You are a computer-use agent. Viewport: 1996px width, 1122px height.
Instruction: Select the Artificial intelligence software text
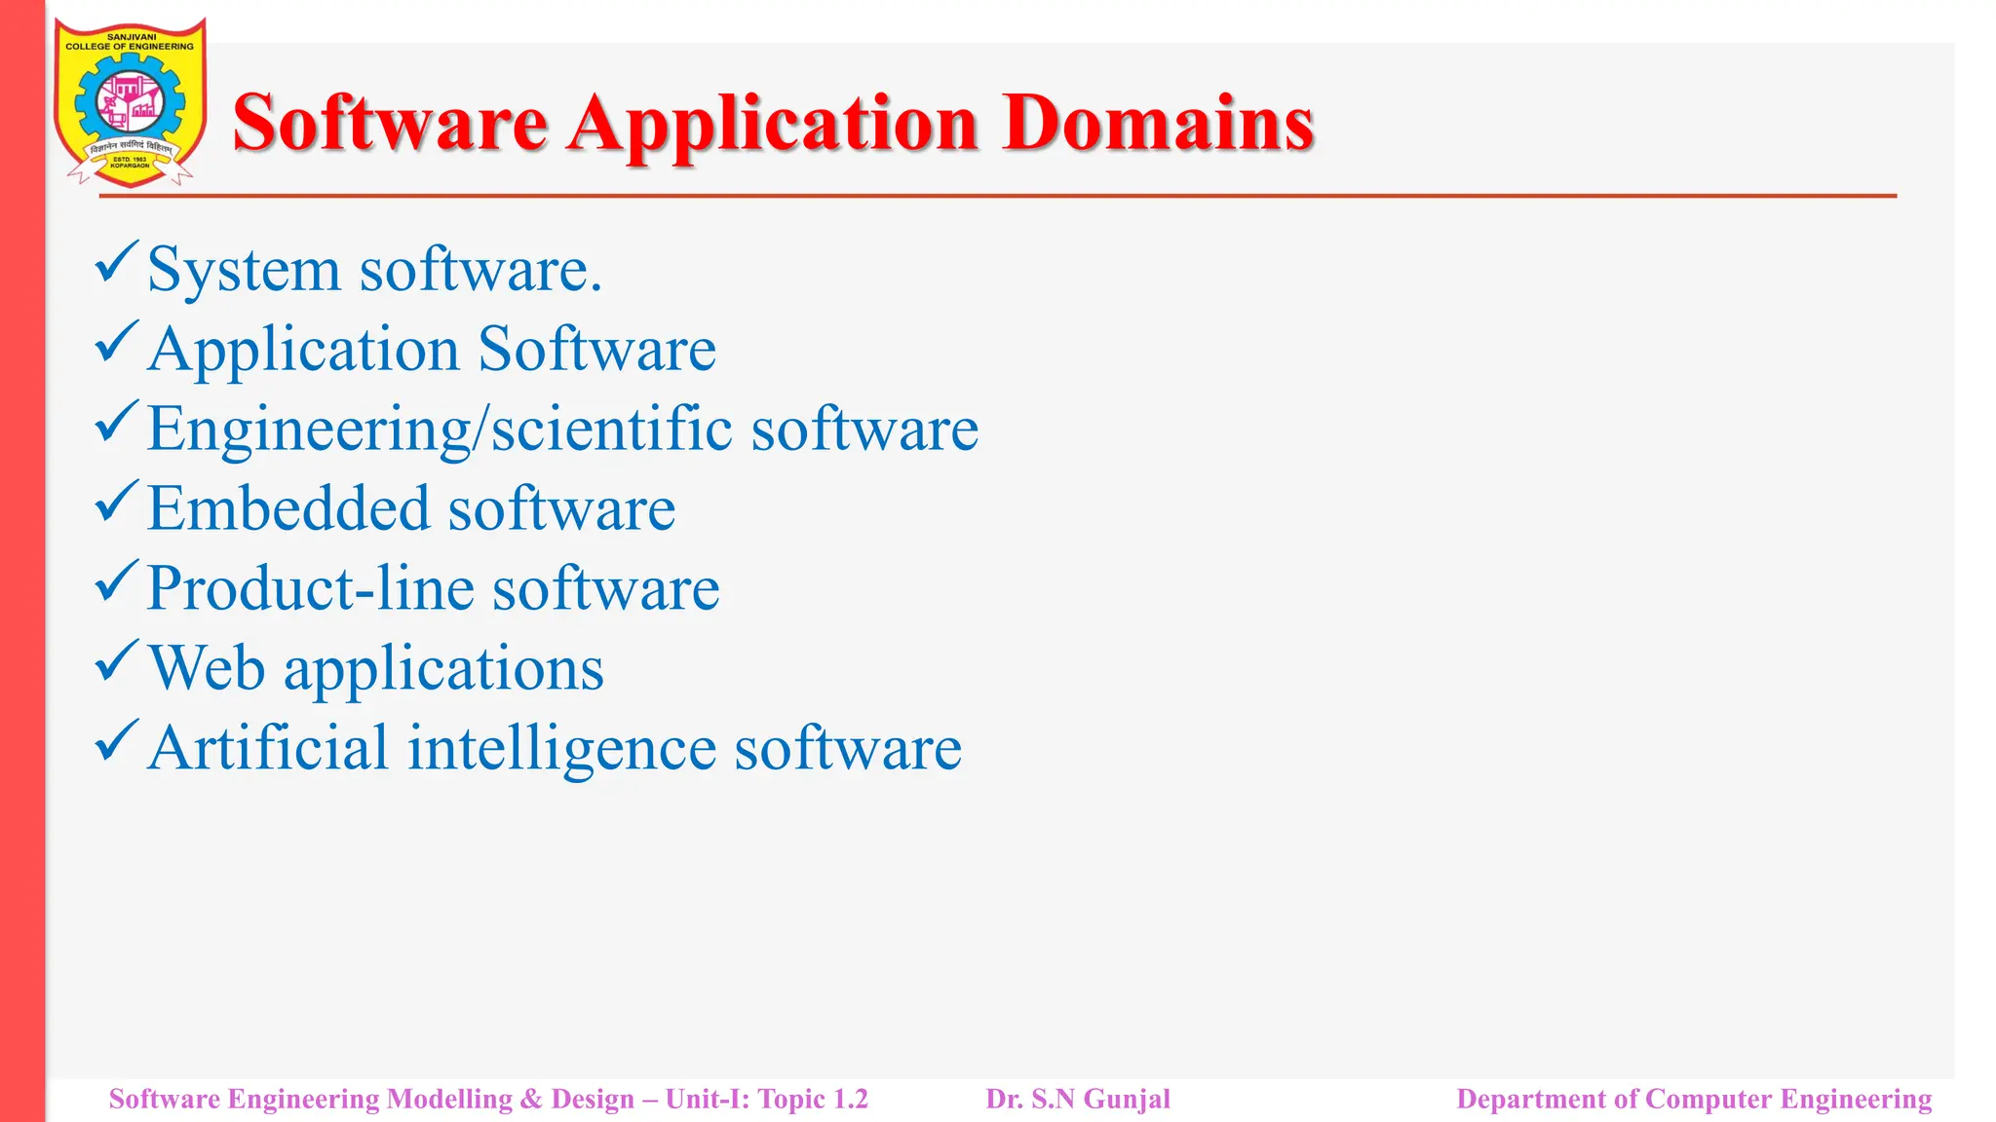555,749
